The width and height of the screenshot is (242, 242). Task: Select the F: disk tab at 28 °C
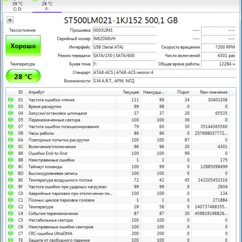47,6
